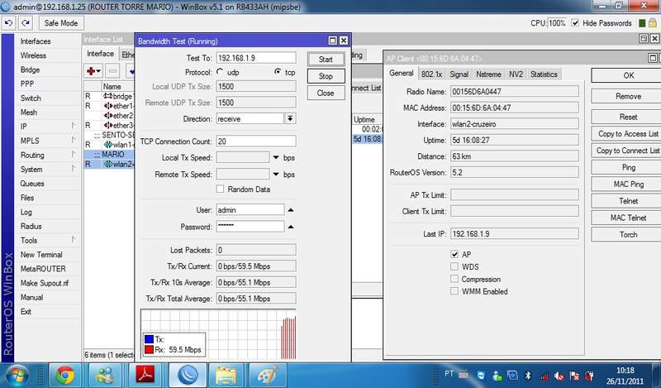The width and height of the screenshot is (661, 388).
Task: Switch to the Signal tab
Action: click(459, 74)
